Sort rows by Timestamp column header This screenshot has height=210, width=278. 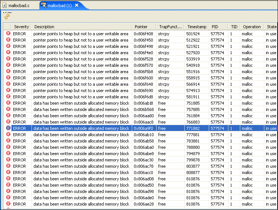pos(197,27)
